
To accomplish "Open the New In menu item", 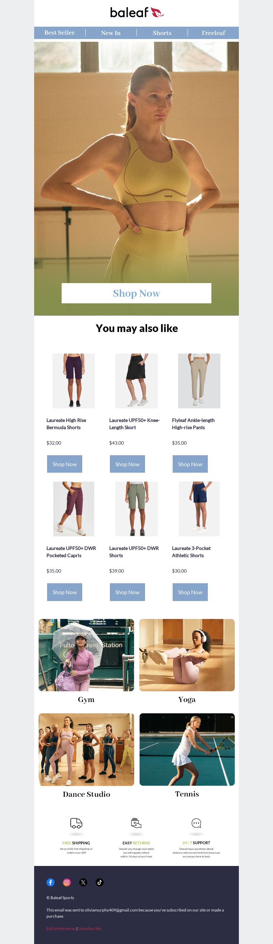I will point(111,33).
